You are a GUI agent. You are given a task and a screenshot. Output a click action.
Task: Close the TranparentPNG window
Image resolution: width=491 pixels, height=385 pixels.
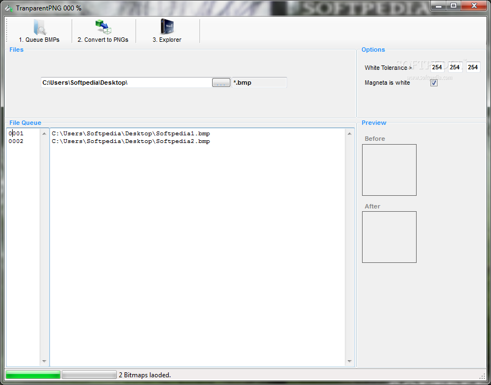point(474,5)
